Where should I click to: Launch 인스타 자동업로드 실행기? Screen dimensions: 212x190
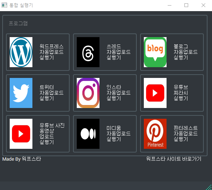click(x=105, y=93)
